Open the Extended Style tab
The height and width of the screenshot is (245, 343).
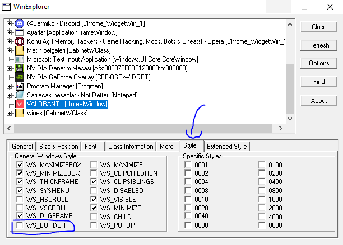tap(227, 147)
